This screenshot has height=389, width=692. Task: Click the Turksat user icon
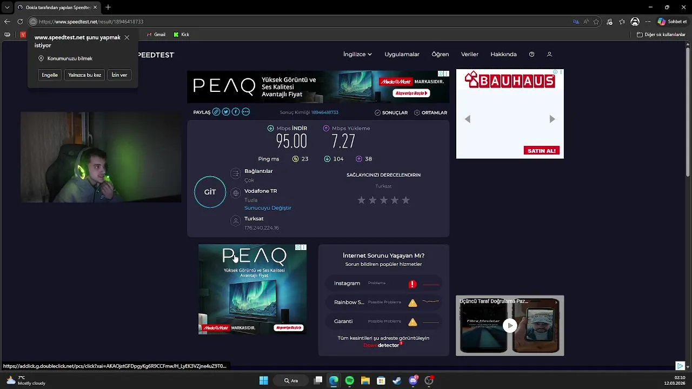pyautogui.click(x=235, y=220)
